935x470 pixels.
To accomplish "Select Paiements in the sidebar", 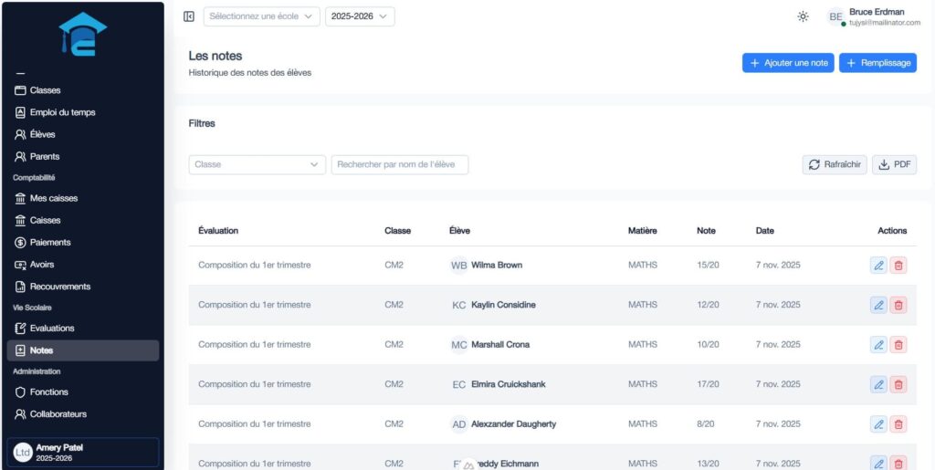I will click(50, 243).
